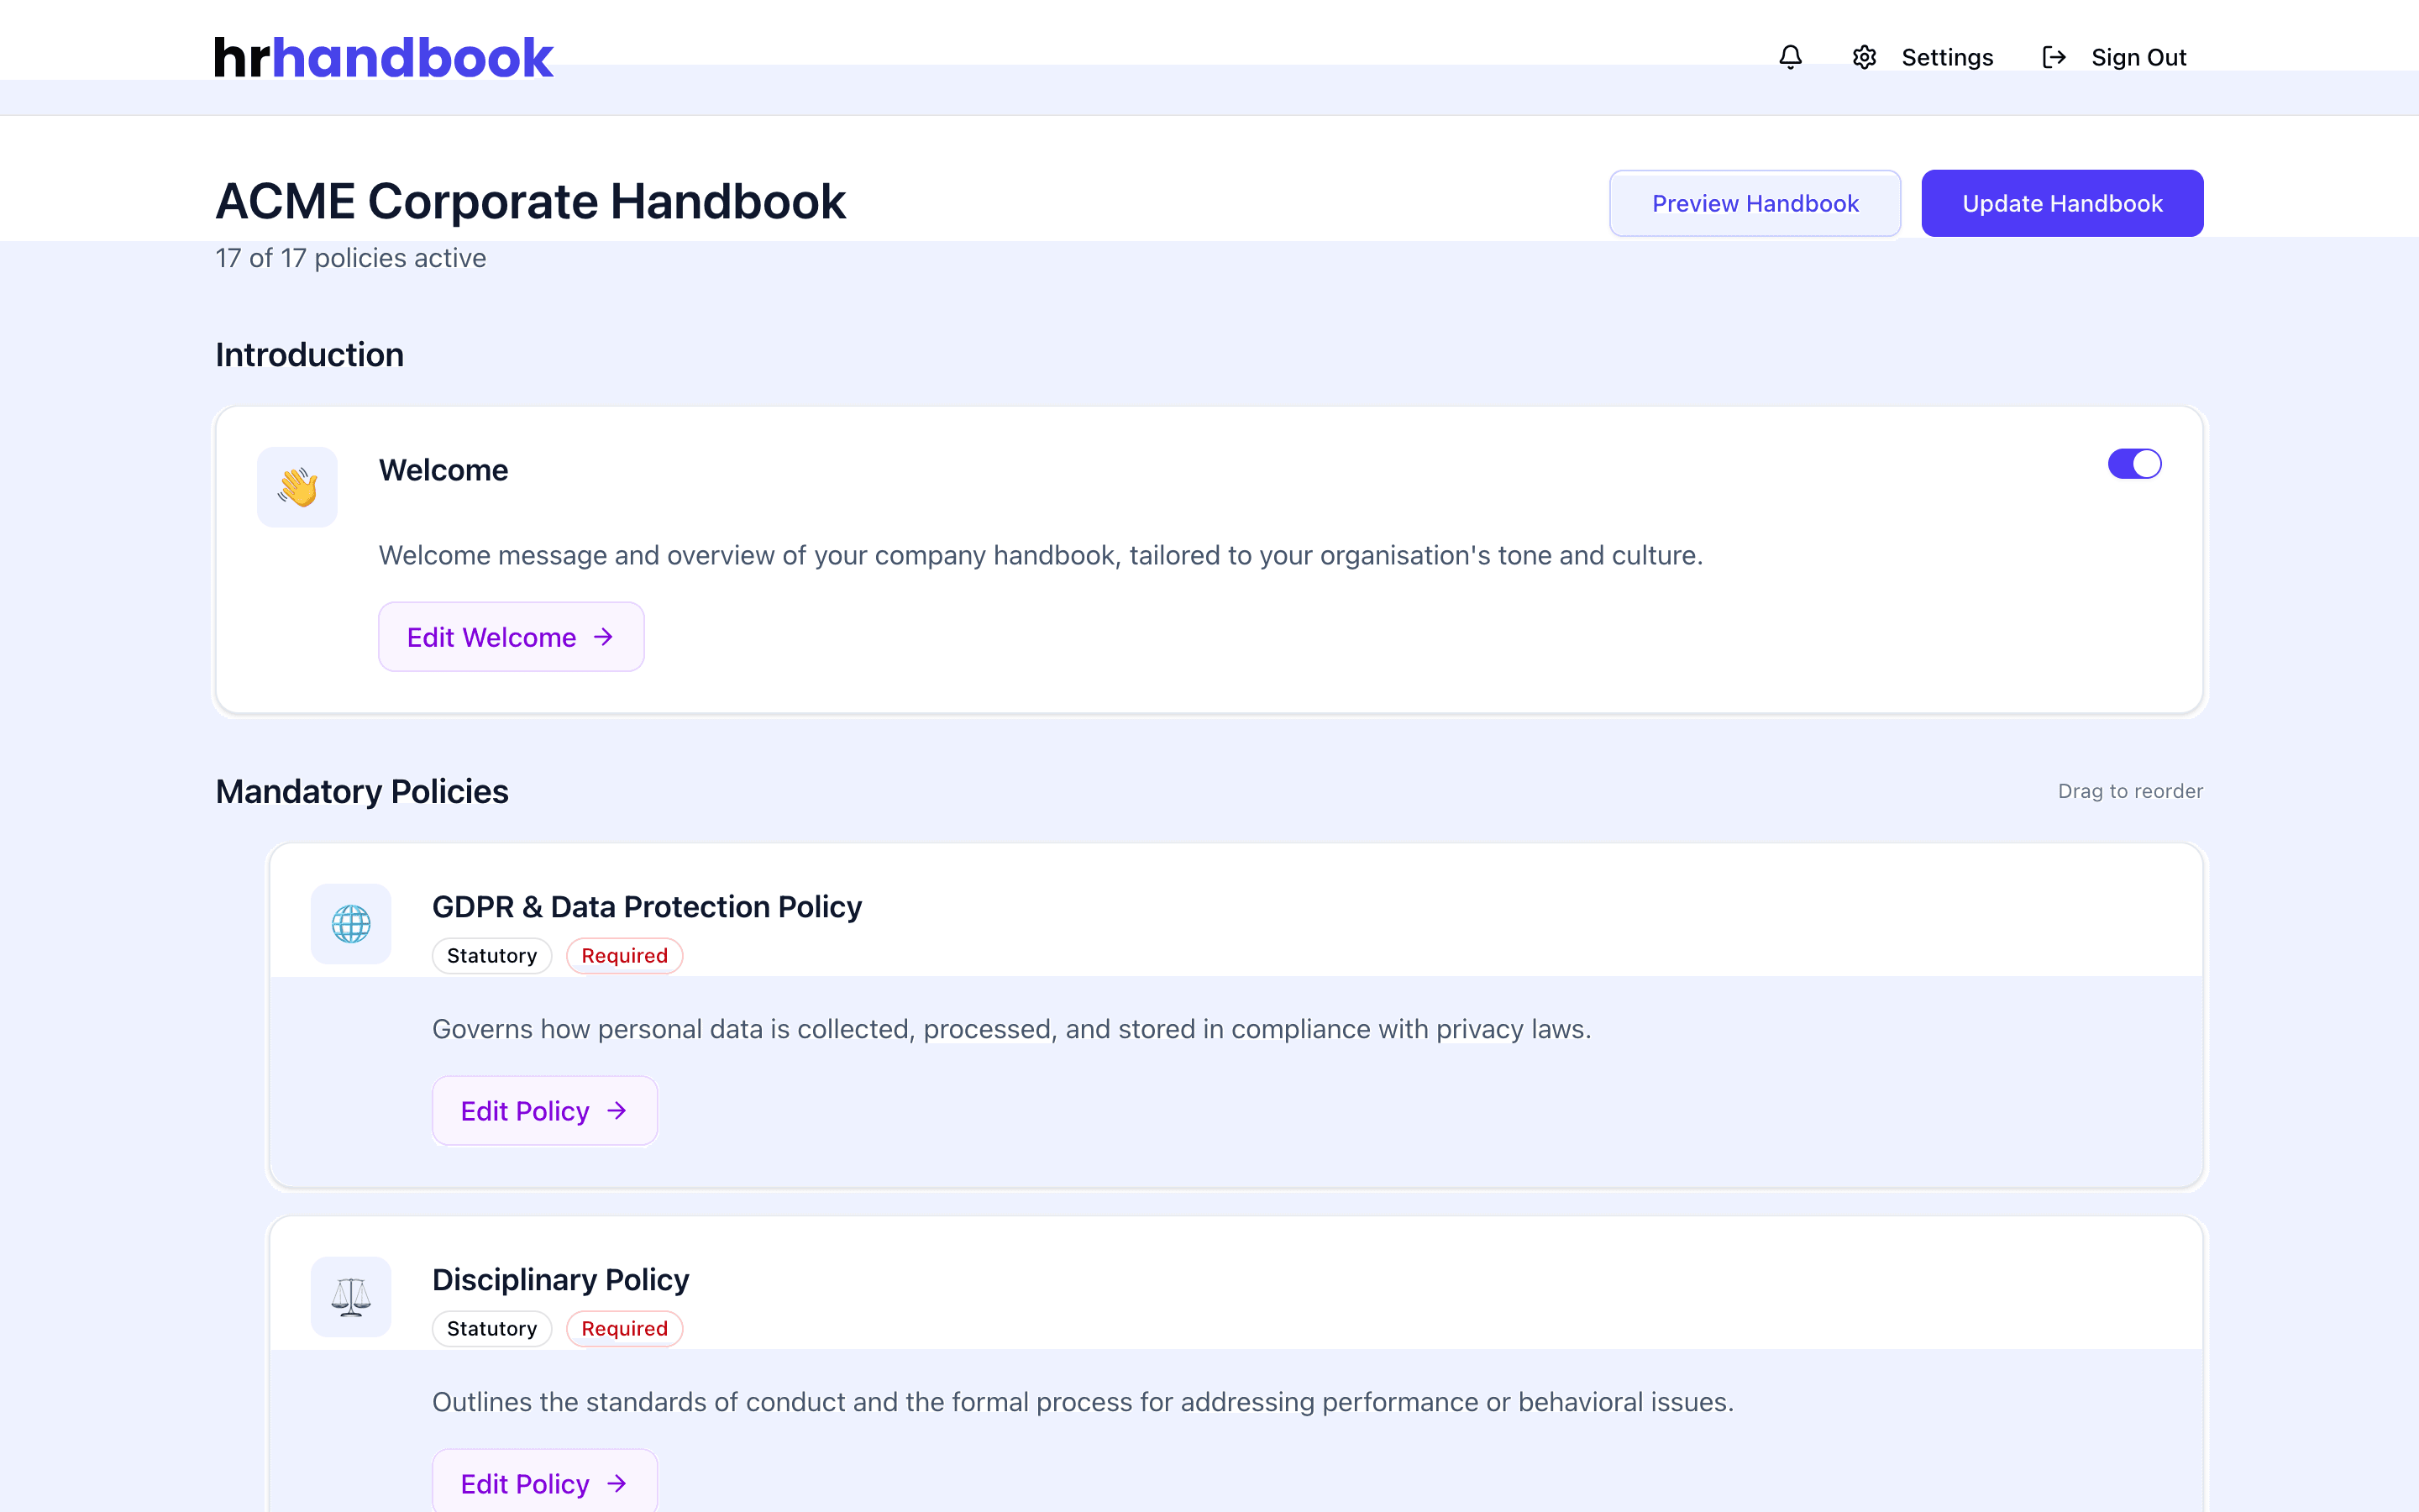This screenshot has height=1512, width=2419.
Task: Click the scales icon on the Disciplinary Policy card
Action: (351, 1297)
